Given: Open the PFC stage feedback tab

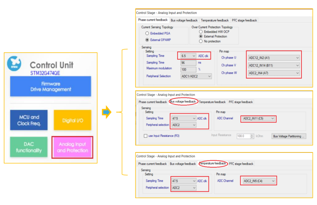Looking at the screenshot, I should coord(244,20).
